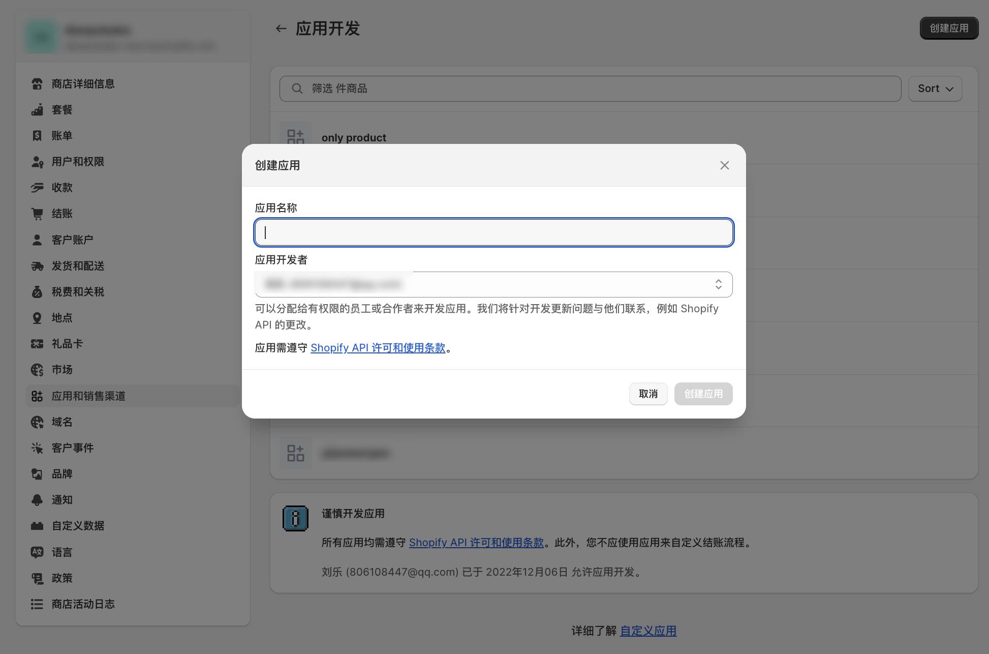The image size is (989, 654).
Task: Click the checkout cart icon
Action: coord(37,214)
